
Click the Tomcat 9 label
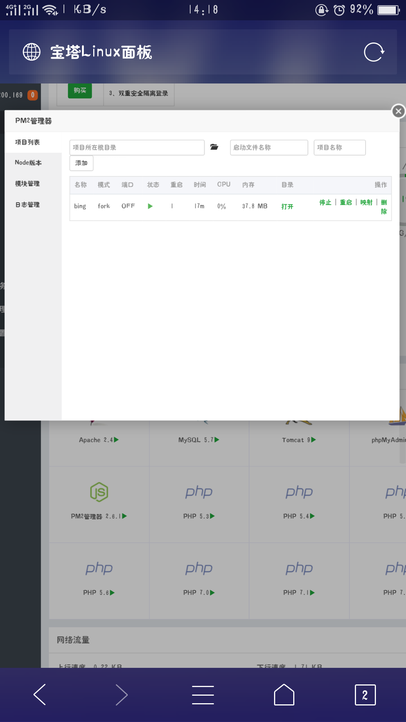pos(296,440)
